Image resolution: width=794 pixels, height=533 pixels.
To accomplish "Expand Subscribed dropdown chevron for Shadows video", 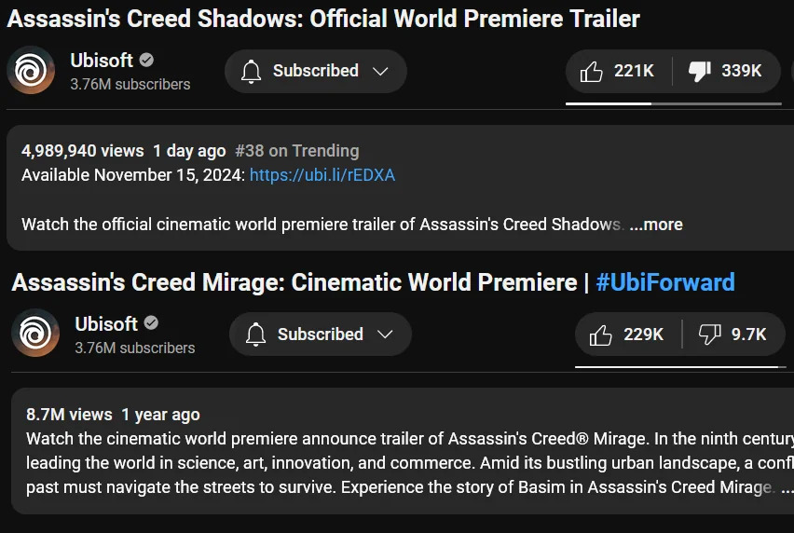I will click(x=380, y=72).
